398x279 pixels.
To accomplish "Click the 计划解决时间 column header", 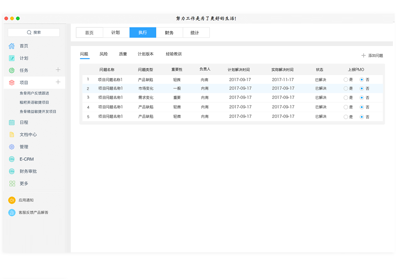I will (x=239, y=70).
